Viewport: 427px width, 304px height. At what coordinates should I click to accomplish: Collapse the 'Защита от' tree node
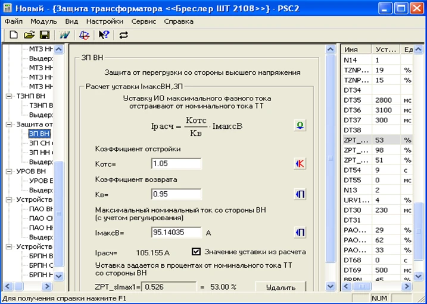coord(10,124)
